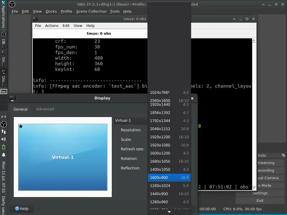287x215 pixels.
Task: Click the Settings button in OBS Controls
Action: (260, 193)
